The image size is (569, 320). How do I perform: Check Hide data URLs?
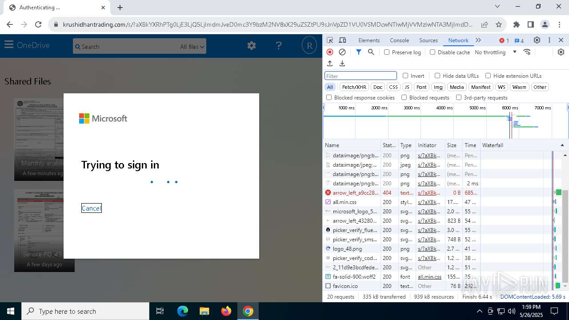437,76
